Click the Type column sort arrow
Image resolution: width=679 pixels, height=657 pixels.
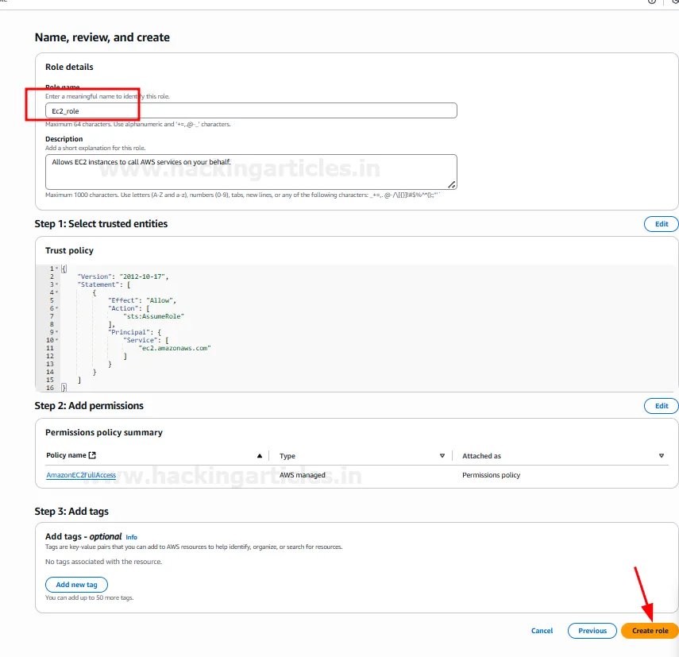click(x=442, y=456)
